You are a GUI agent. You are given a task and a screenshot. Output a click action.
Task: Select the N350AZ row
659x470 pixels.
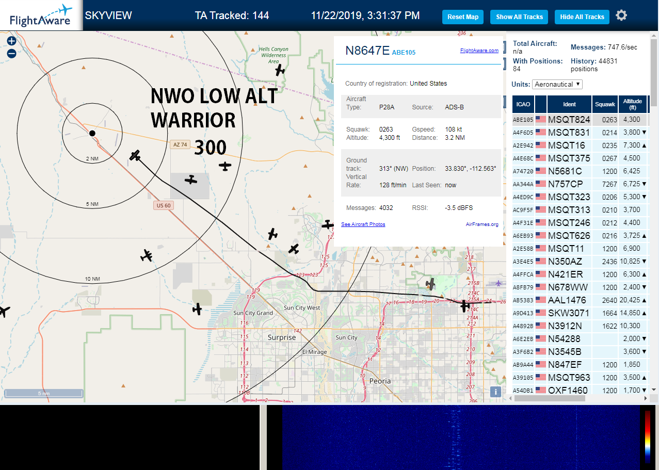click(580, 261)
